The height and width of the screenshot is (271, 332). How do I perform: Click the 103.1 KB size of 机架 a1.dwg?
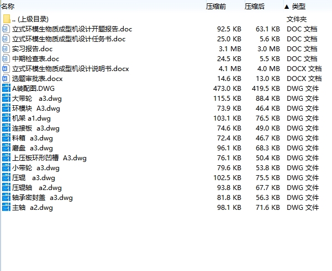pyautogui.click(x=227, y=118)
